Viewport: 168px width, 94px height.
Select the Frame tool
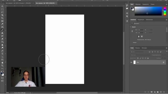point(2,21)
